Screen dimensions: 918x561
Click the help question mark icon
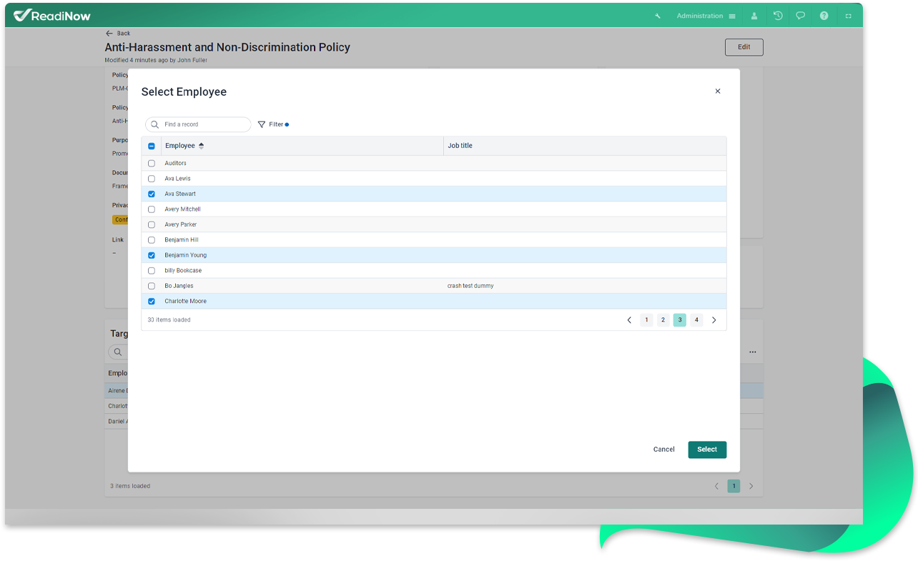824,16
